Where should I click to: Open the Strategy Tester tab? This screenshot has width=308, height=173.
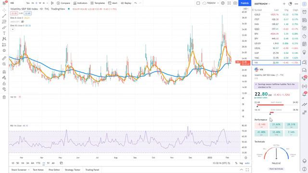pyautogui.click(x=73, y=170)
